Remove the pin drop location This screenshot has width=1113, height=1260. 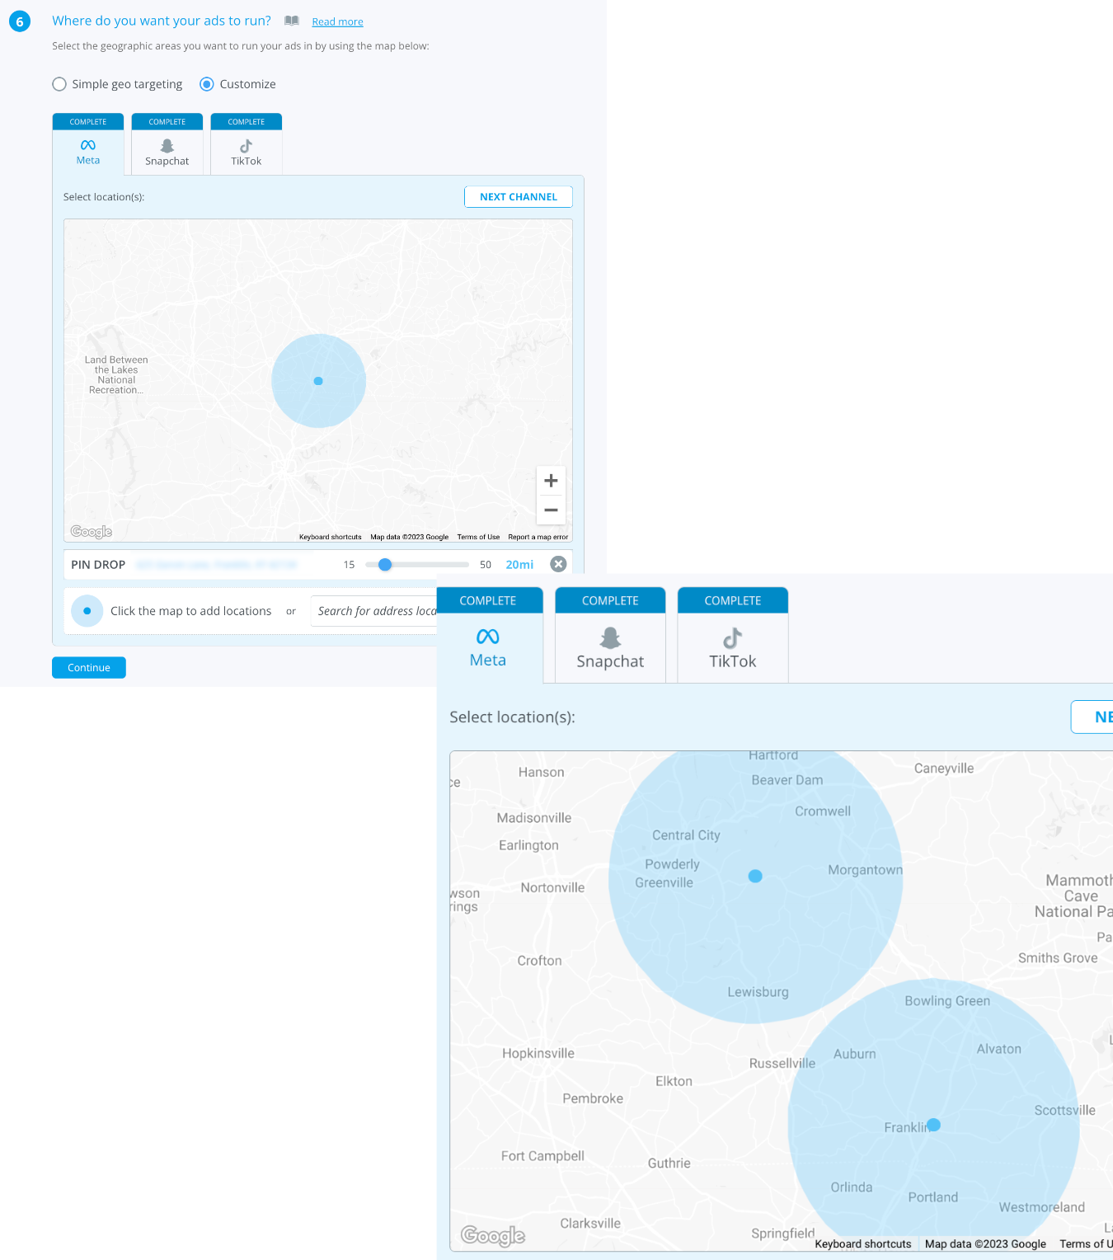click(558, 564)
